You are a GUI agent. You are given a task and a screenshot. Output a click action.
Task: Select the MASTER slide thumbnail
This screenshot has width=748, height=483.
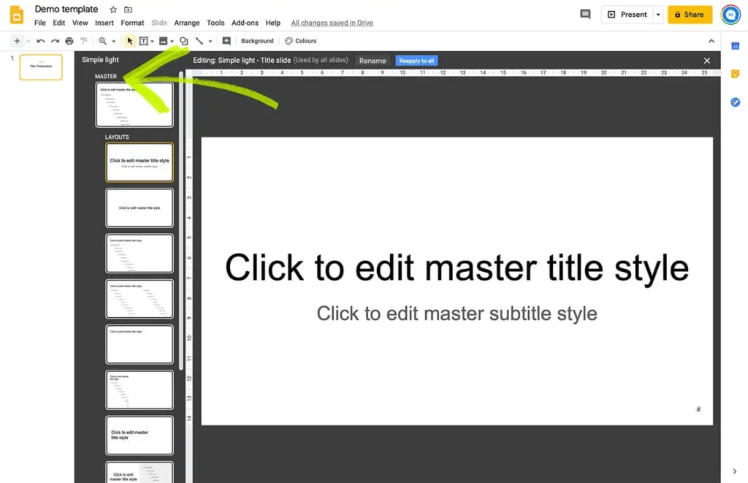point(134,104)
